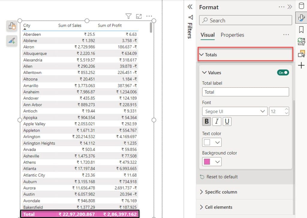
Task: Open the Data pane cylinder icon
Action: pyautogui.click(x=301, y=6)
